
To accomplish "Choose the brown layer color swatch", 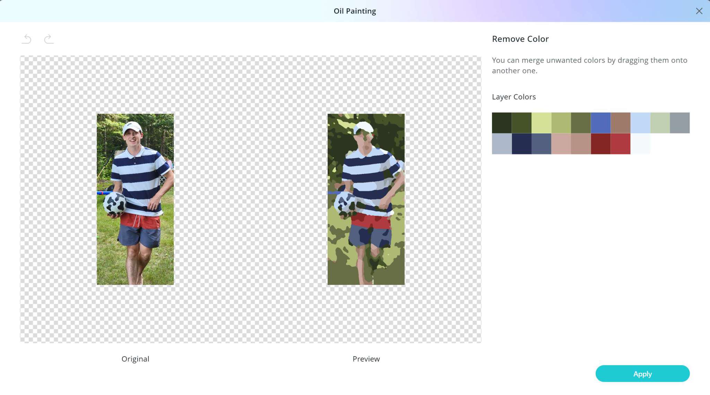I will point(620,123).
